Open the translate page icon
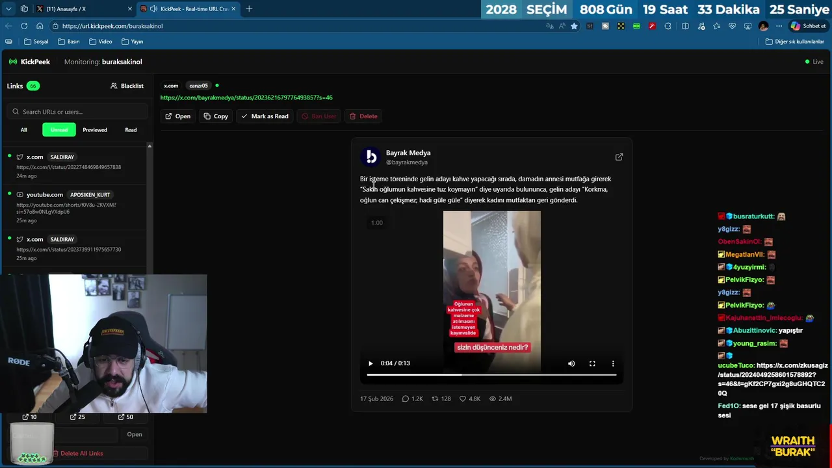 pos(550,26)
